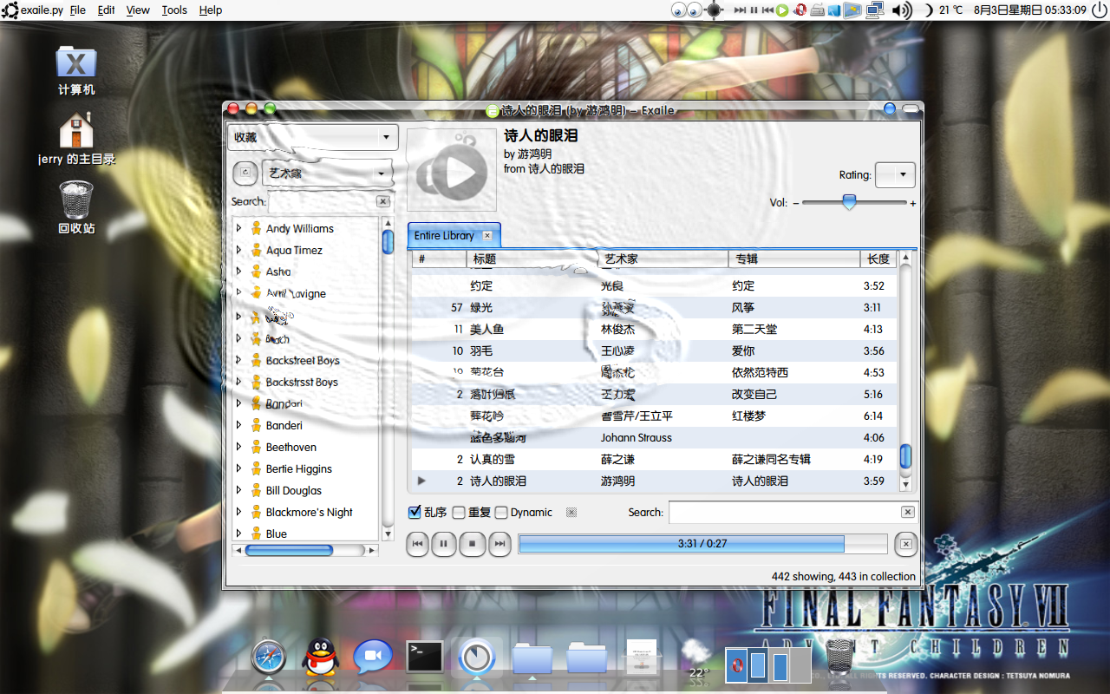Viewport: 1110px width, 694px height.
Task: Click the green play icon in top panel
Action: 782,10
